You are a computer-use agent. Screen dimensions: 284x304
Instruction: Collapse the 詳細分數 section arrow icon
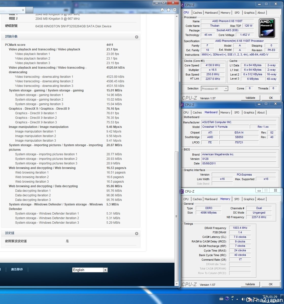coord(137,37)
